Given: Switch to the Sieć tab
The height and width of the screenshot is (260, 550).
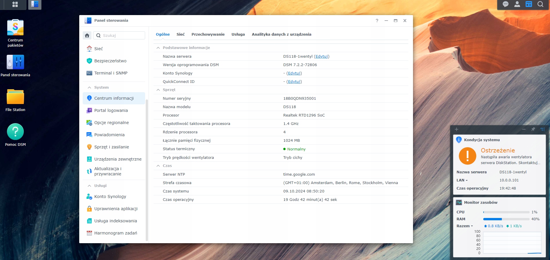Looking at the screenshot, I should pyautogui.click(x=181, y=34).
